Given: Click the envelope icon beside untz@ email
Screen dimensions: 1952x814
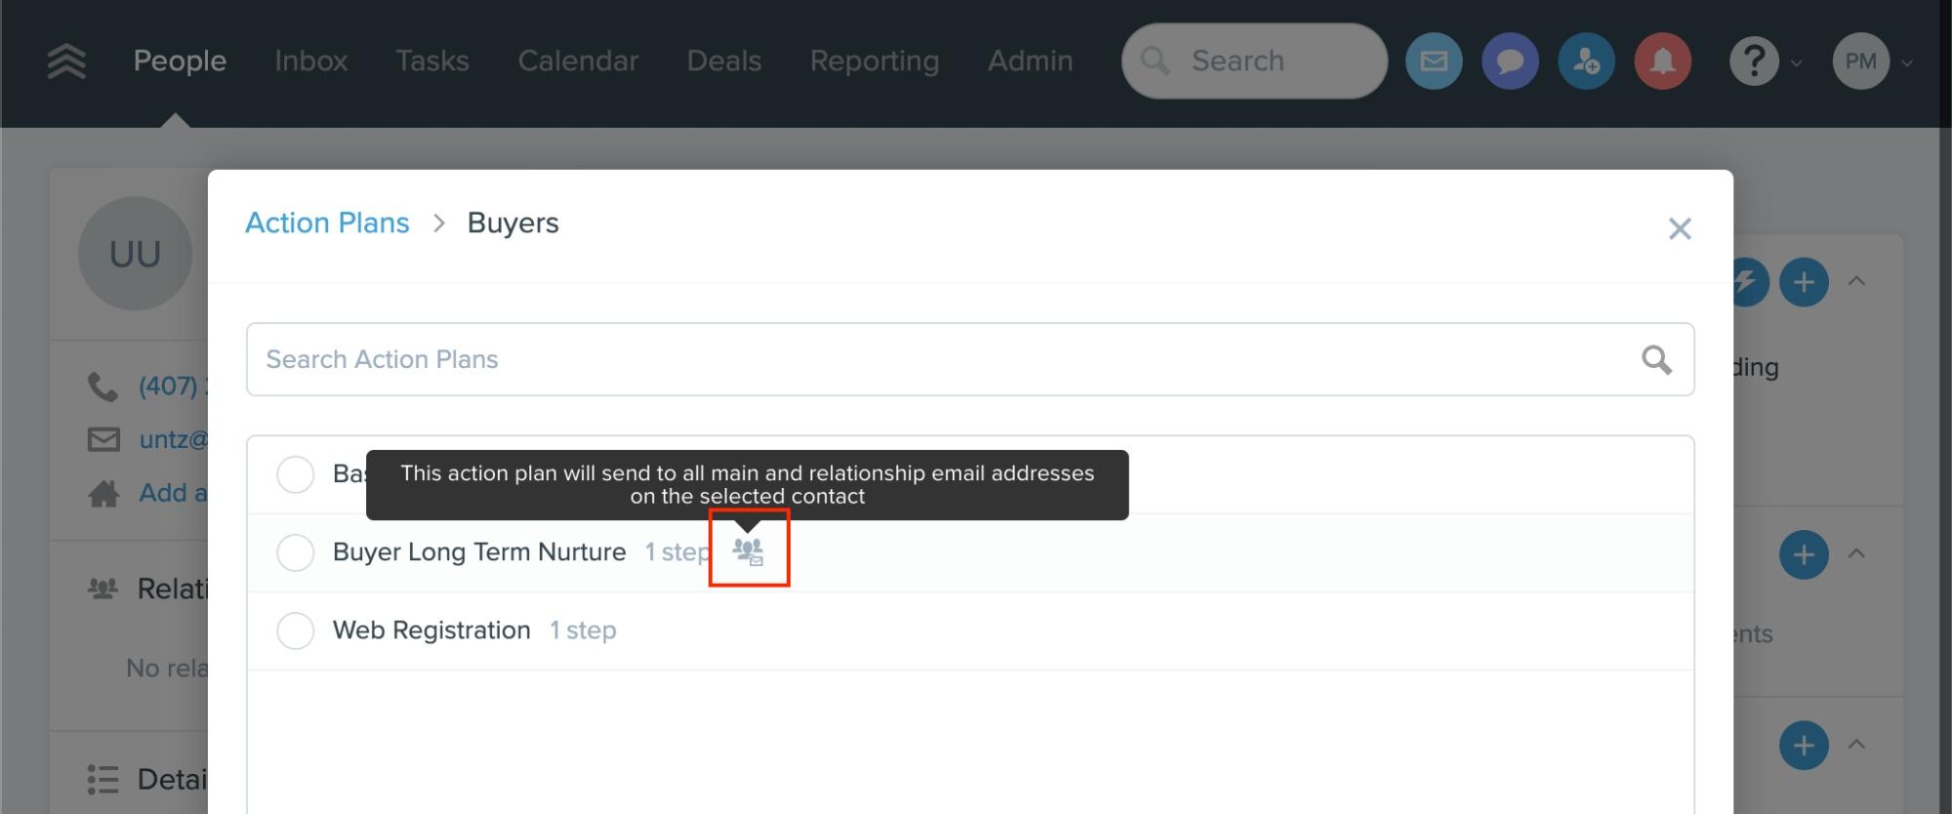Looking at the screenshot, I should point(103,439).
